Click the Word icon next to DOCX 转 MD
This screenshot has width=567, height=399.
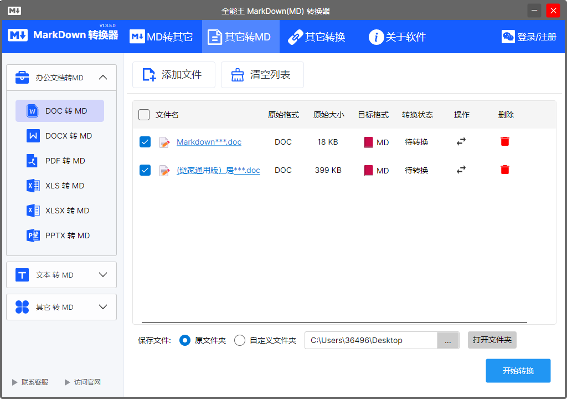[x=33, y=136]
